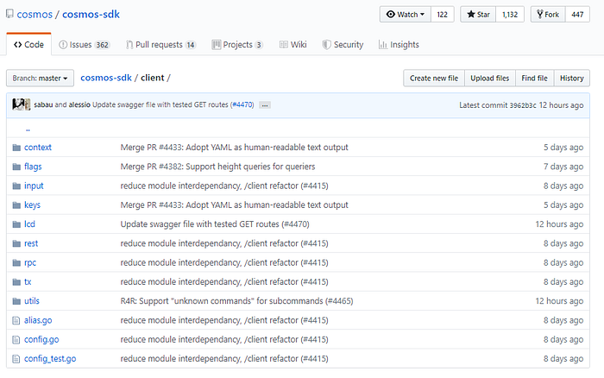Viewport: 604px width, 378px height.
Task: Click the folder icon next to input
Action: (16, 186)
